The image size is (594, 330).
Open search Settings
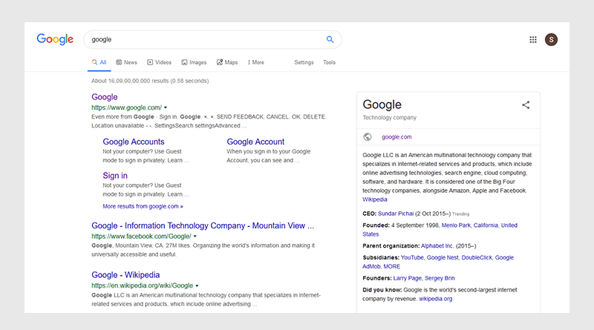(304, 62)
